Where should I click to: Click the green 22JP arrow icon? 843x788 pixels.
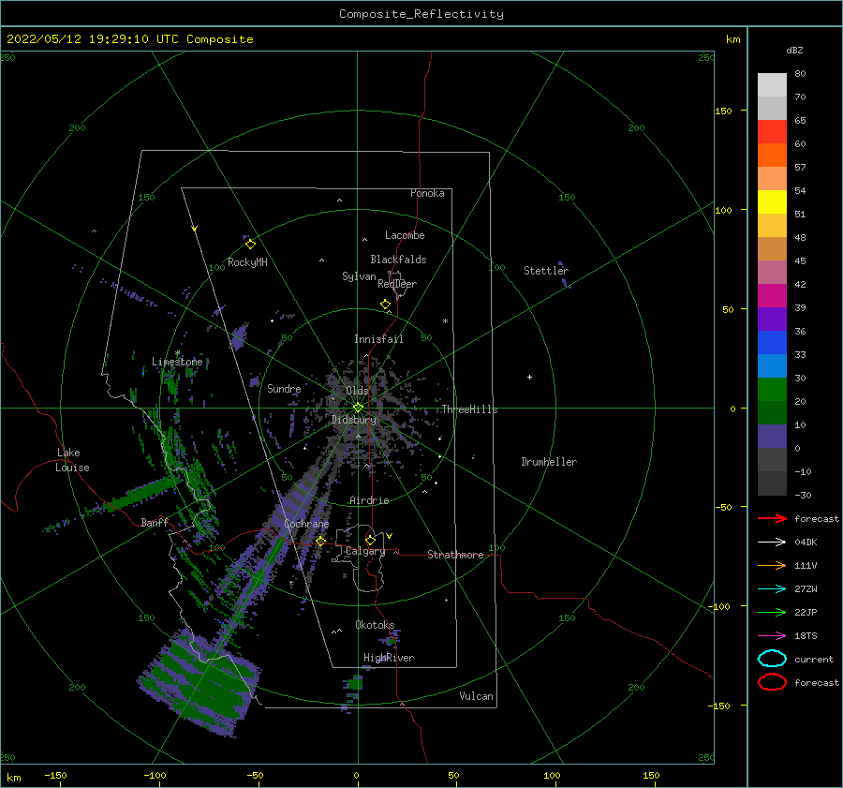pos(772,612)
